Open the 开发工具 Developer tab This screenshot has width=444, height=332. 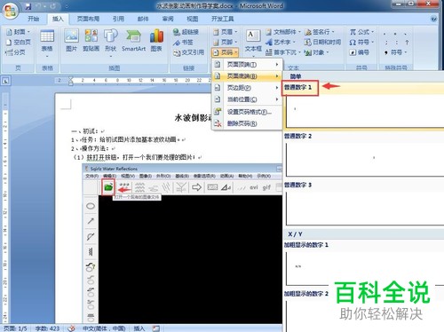pos(222,19)
